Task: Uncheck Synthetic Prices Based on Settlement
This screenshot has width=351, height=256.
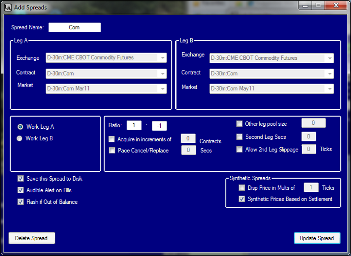Action: click(x=242, y=199)
